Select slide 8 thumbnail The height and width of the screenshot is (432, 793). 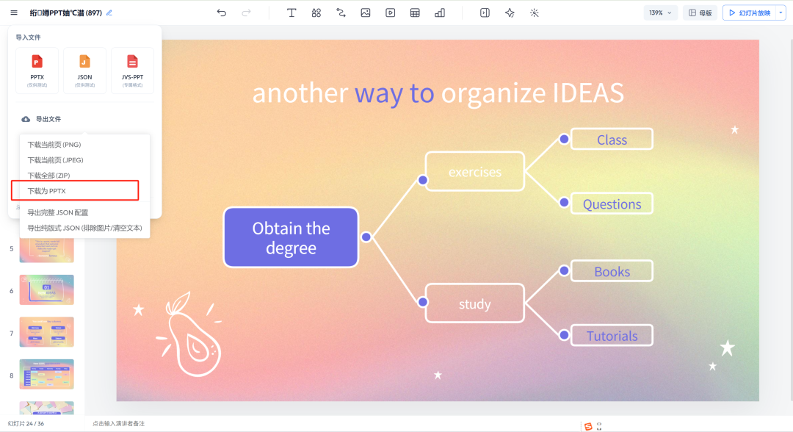click(x=46, y=375)
